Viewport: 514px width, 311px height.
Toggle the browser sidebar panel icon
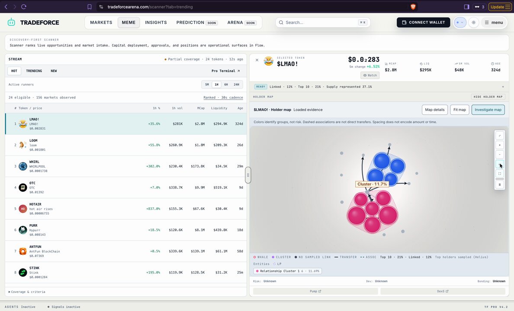pos(466,6)
